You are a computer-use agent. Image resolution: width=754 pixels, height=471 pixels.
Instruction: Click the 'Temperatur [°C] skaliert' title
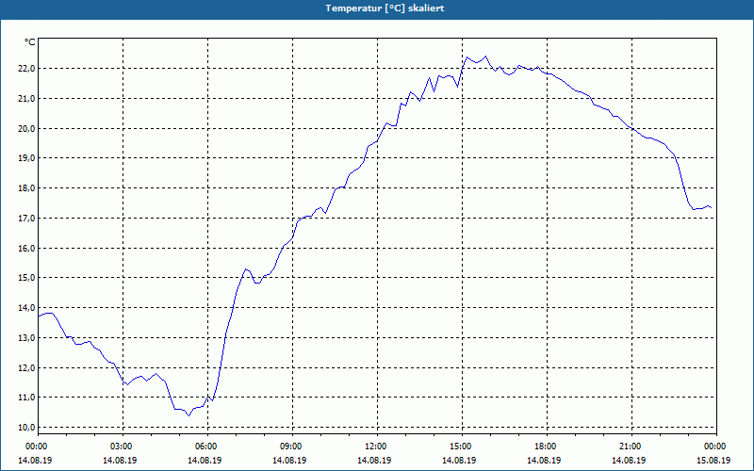(385, 8)
